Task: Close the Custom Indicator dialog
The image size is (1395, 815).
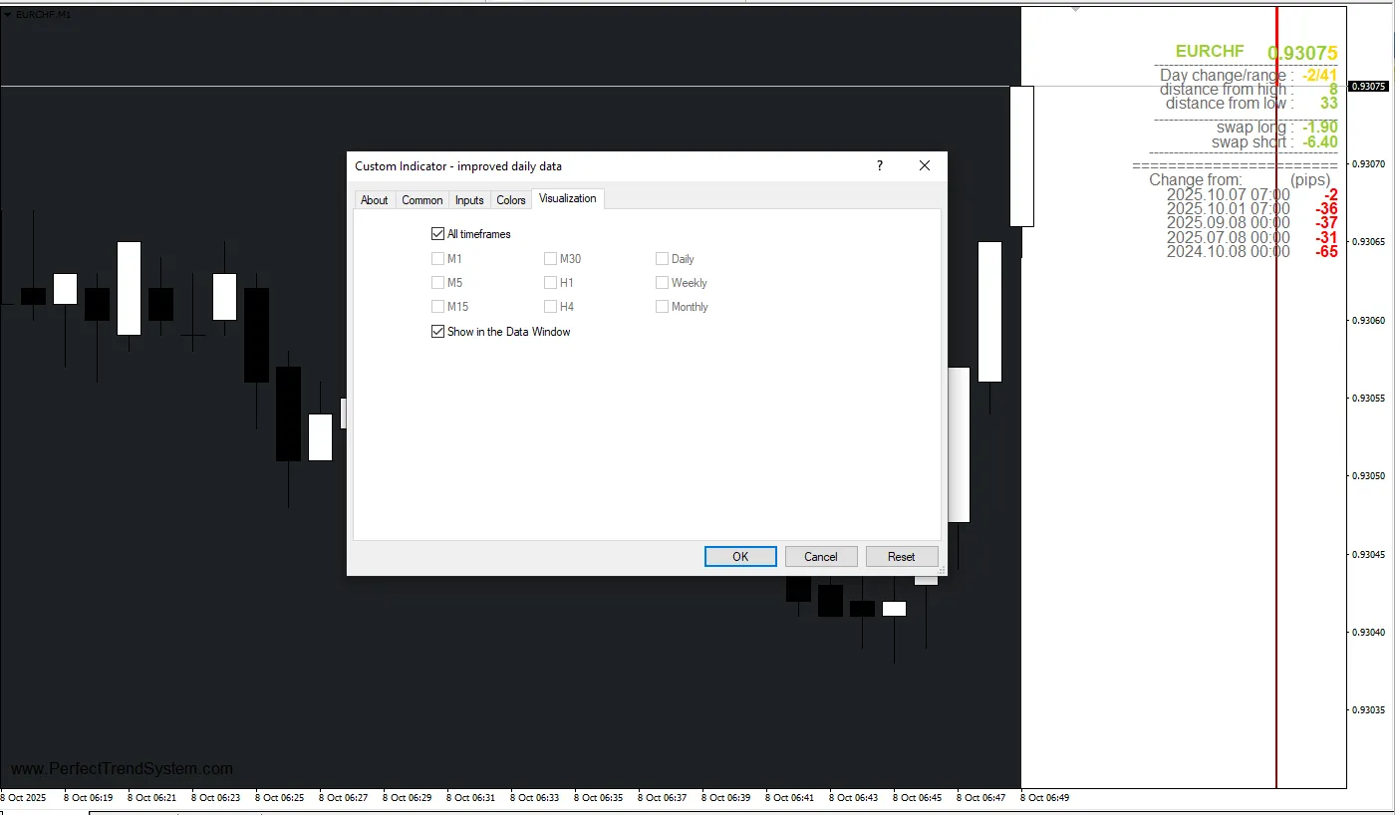Action: (x=924, y=166)
